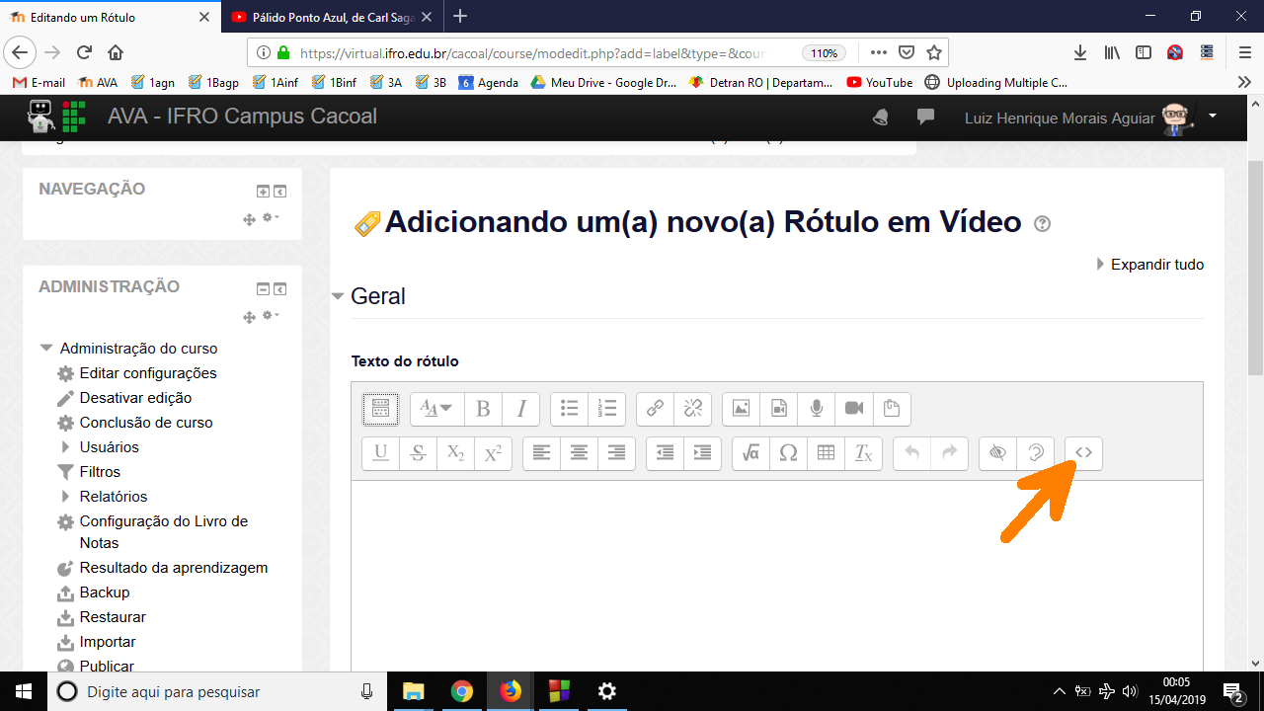Click the record audio microphone icon

click(x=817, y=408)
